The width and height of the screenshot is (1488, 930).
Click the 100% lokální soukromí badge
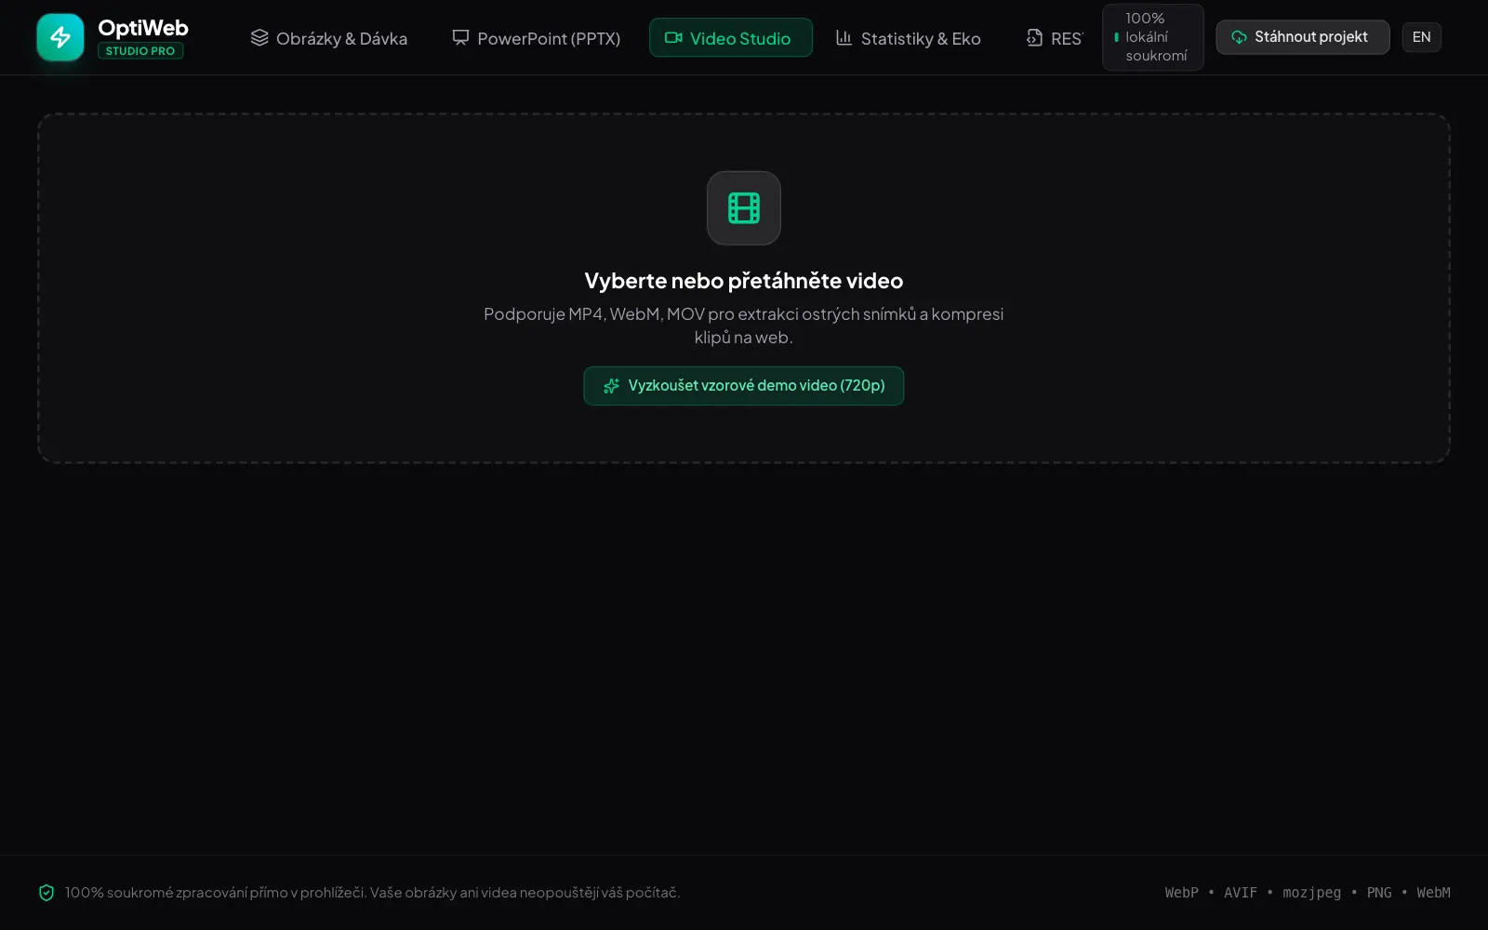click(x=1152, y=37)
